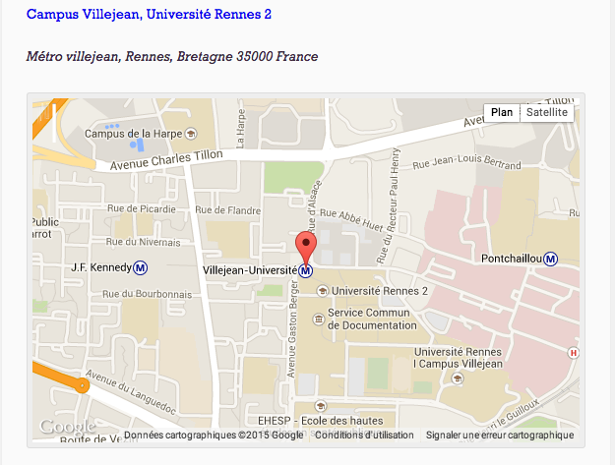Click the Université Rennes I Campus Villejean icon
The image size is (615, 465).
pos(458,378)
